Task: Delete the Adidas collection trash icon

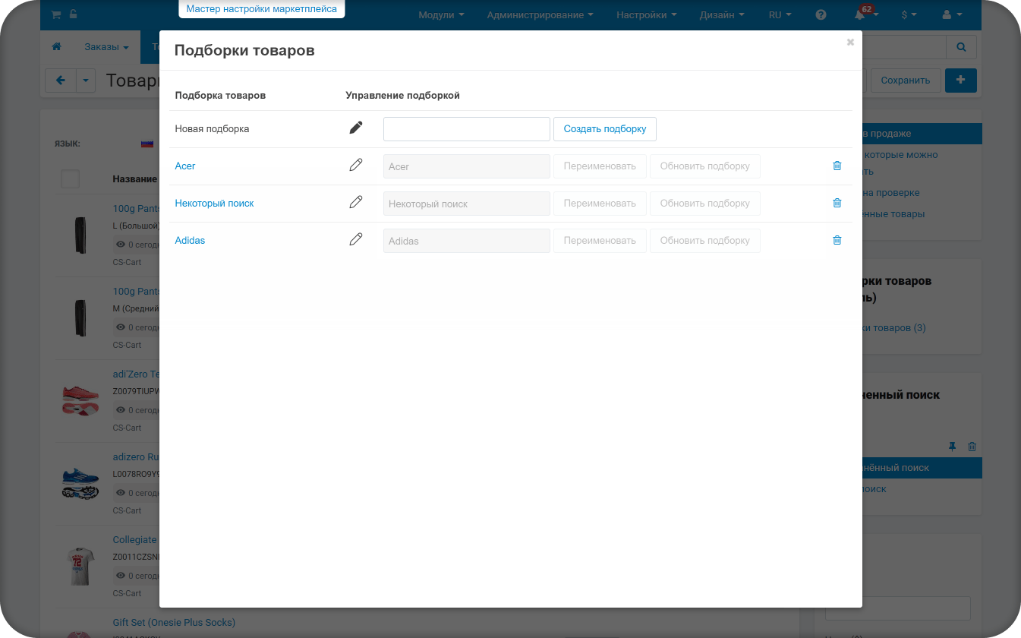Action: click(837, 240)
